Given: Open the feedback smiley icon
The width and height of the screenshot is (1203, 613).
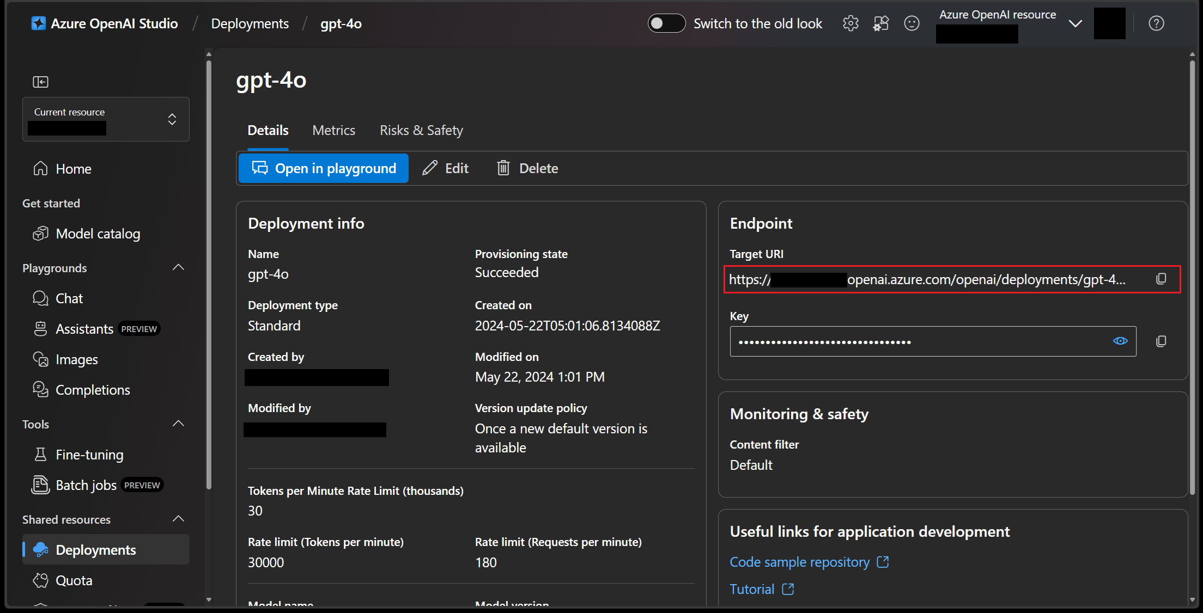Looking at the screenshot, I should (911, 23).
